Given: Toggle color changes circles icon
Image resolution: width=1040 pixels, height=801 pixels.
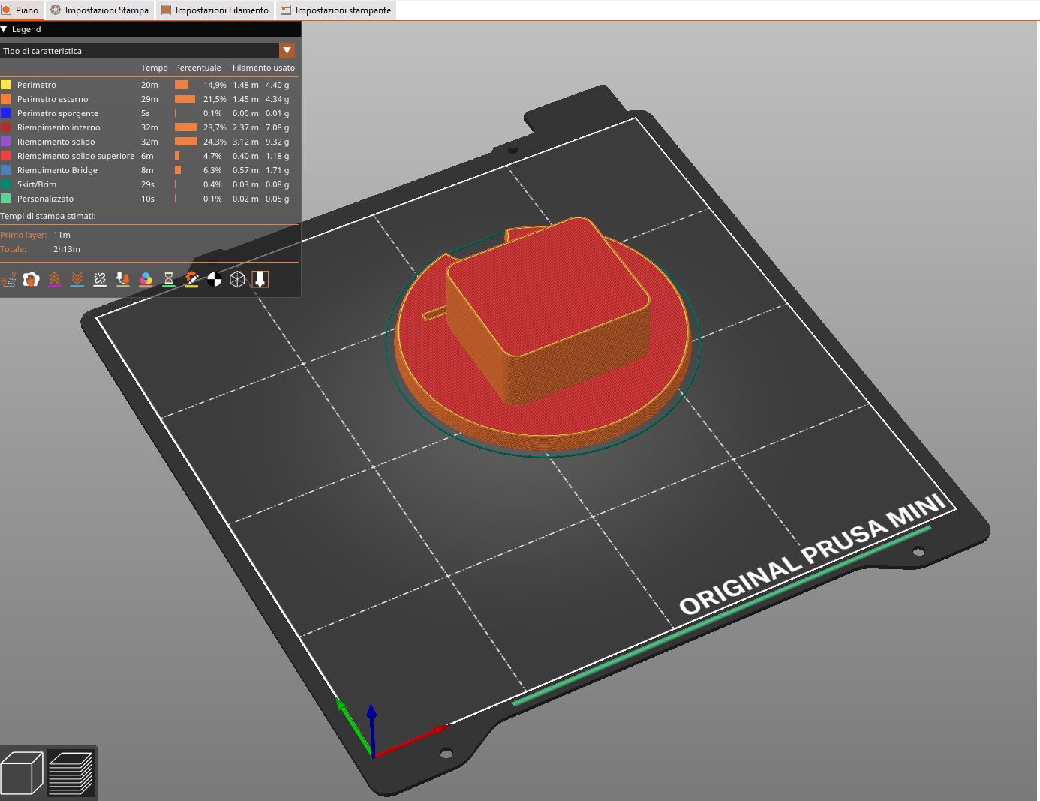Looking at the screenshot, I should 146,280.
